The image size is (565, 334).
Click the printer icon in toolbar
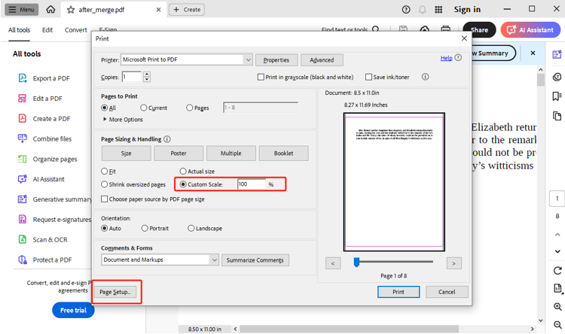click(x=446, y=29)
